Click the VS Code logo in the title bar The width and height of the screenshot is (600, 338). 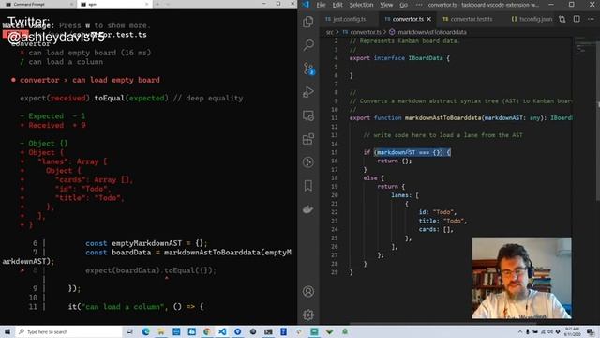pos(306,5)
